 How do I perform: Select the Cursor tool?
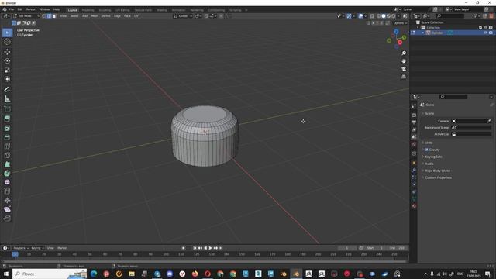click(7, 42)
